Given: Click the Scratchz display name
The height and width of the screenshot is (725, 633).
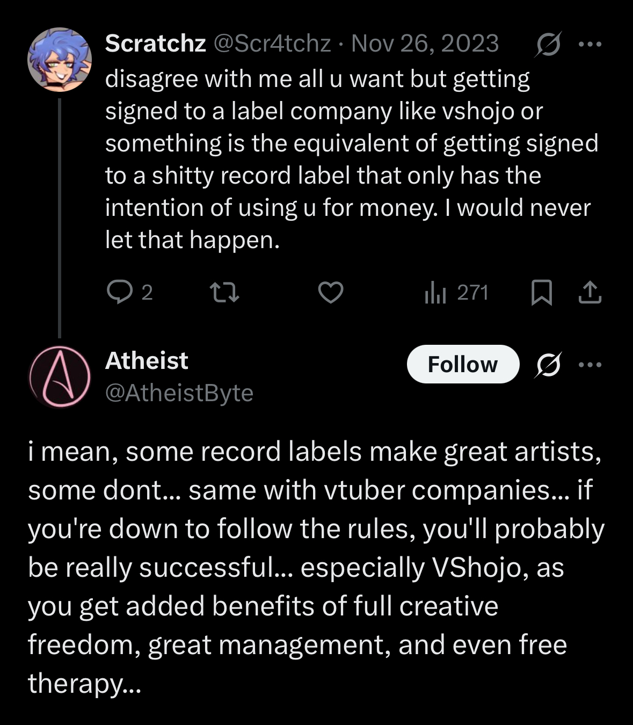Looking at the screenshot, I should [x=155, y=44].
